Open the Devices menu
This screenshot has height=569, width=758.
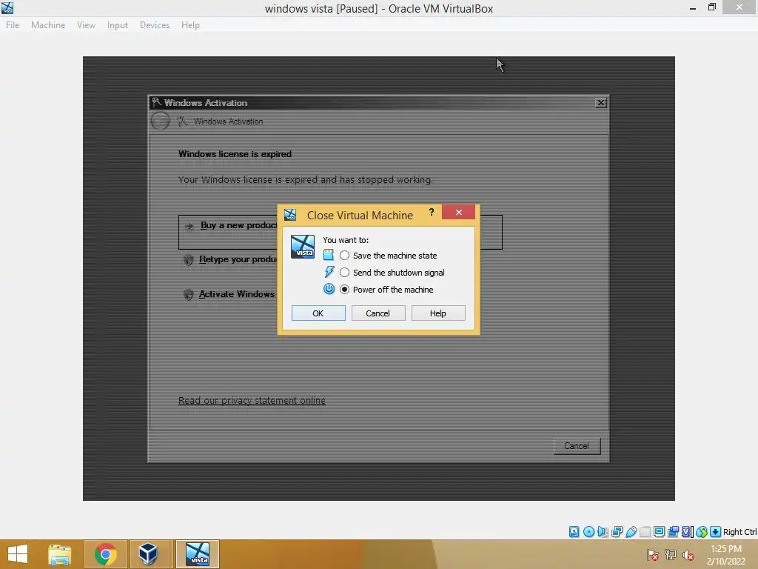pyautogui.click(x=154, y=25)
